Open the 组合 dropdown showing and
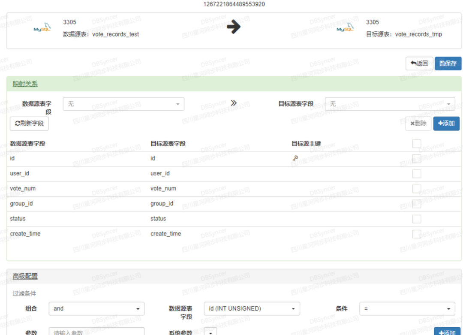Viewport: 463px width, 335px height. point(96,309)
